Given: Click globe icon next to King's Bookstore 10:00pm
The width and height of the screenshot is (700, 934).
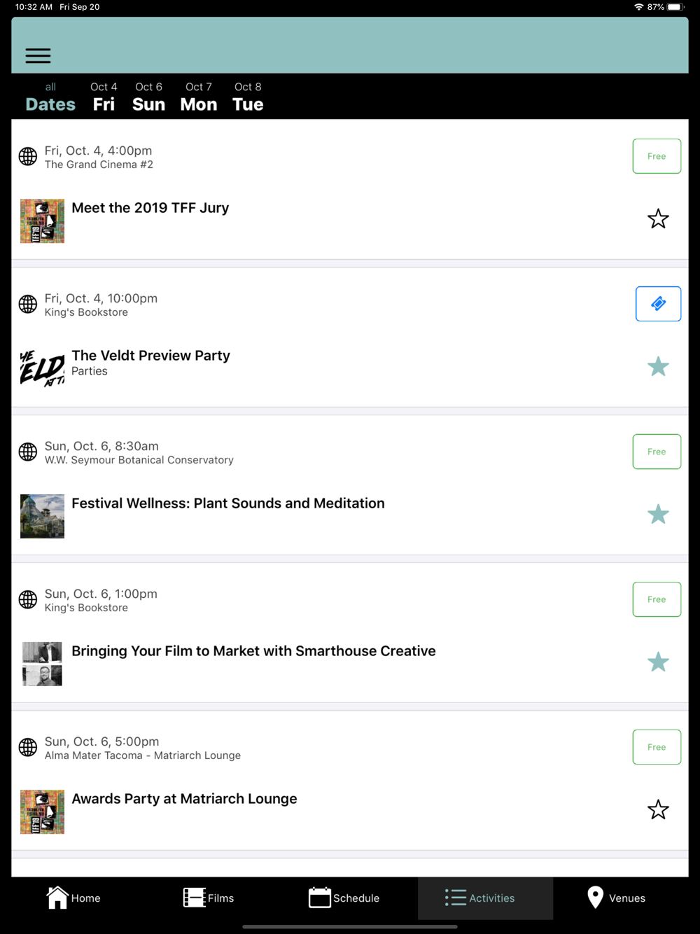Looking at the screenshot, I should click(x=28, y=304).
